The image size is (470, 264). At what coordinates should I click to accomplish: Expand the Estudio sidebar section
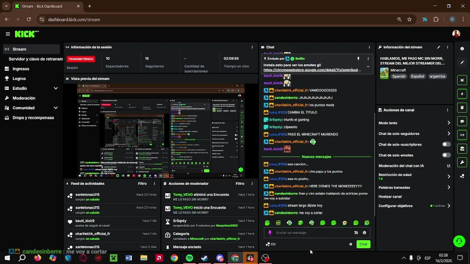56,88
